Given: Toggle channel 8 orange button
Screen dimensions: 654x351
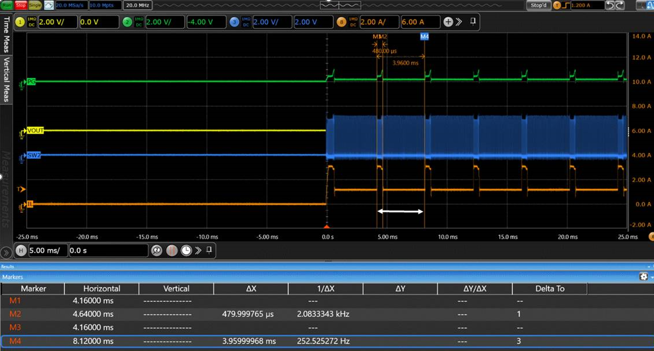Looking at the screenshot, I should click(x=341, y=22).
